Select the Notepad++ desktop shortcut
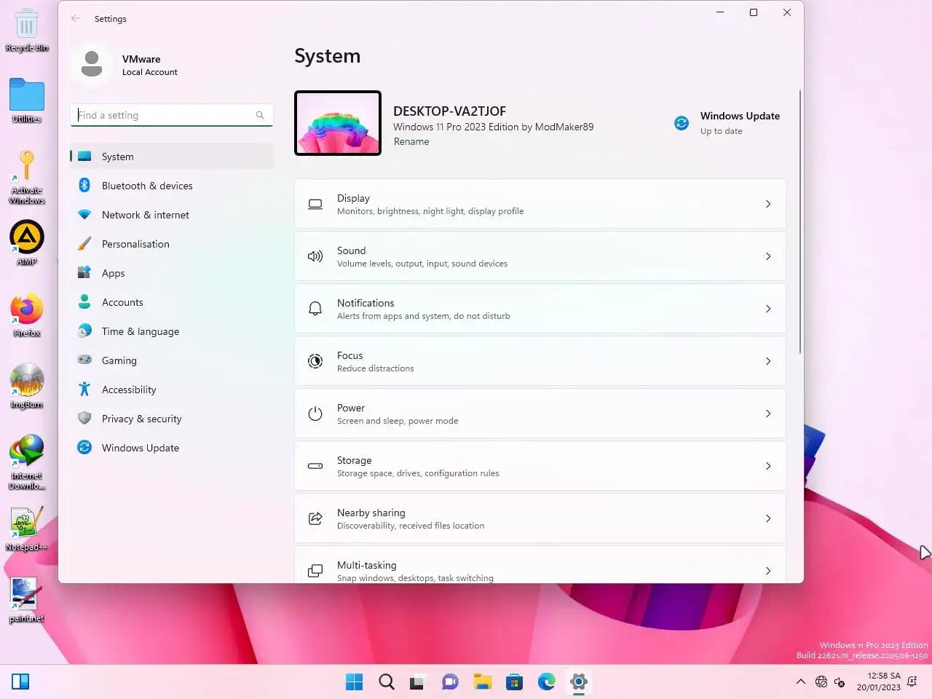The height and width of the screenshot is (699, 932). pyautogui.click(x=26, y=529)
